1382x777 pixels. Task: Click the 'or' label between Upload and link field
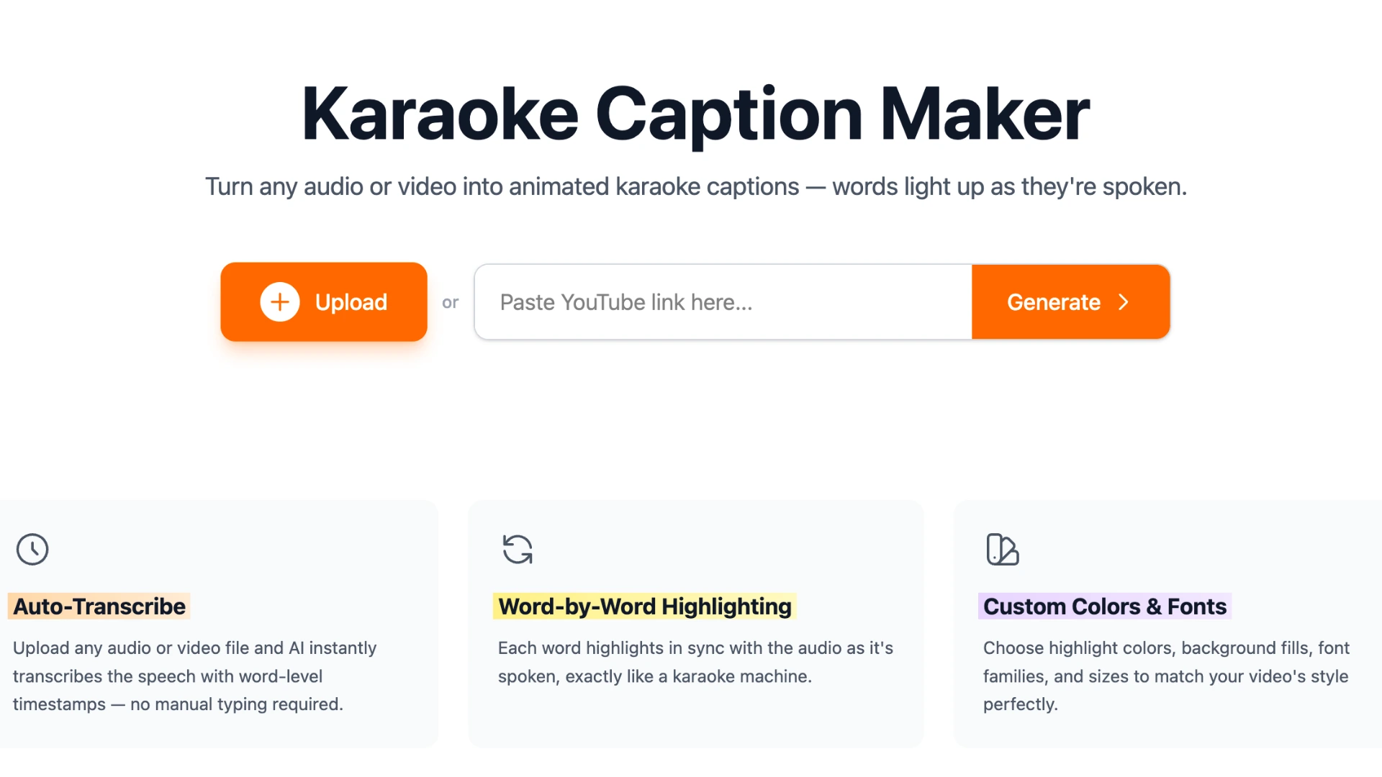(451, 302)
